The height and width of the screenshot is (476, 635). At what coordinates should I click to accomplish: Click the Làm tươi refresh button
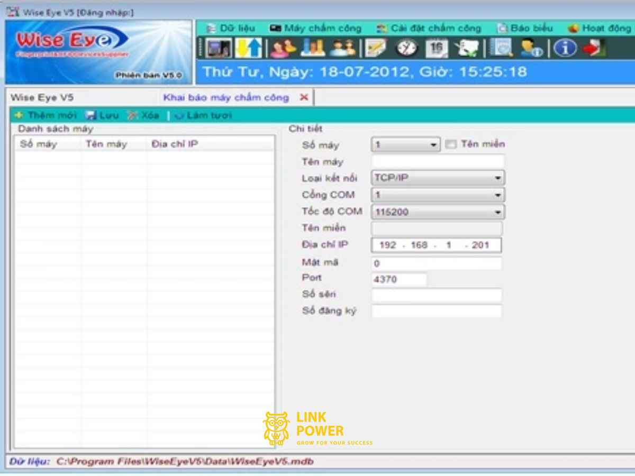[203, 115]
